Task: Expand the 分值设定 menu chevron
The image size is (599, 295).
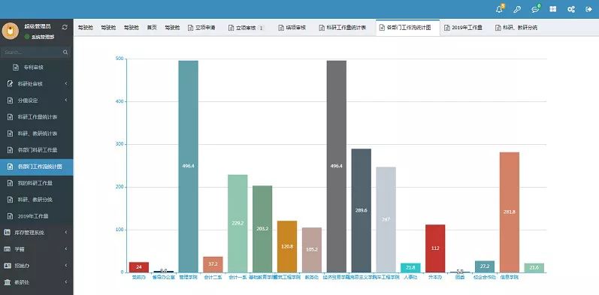Action: click(x=65, y=101)
